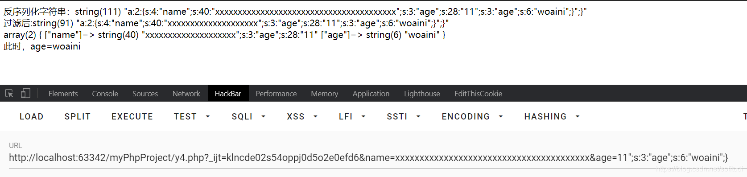Viewport: 747px width, 177px height.
Task: Expand the TEST dropdown
Action: 192,116
